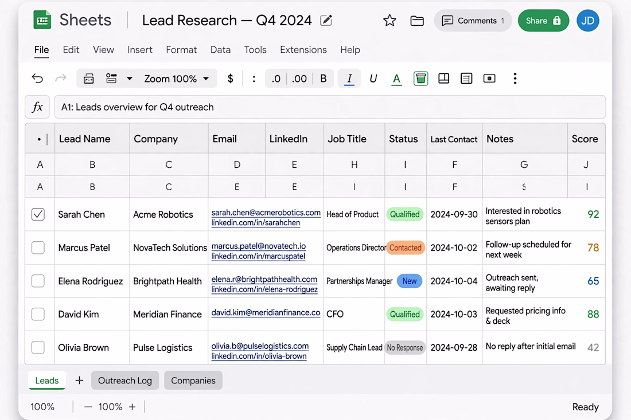Open the Comments button
The image size is (631, 420).
tap(473, 21)
